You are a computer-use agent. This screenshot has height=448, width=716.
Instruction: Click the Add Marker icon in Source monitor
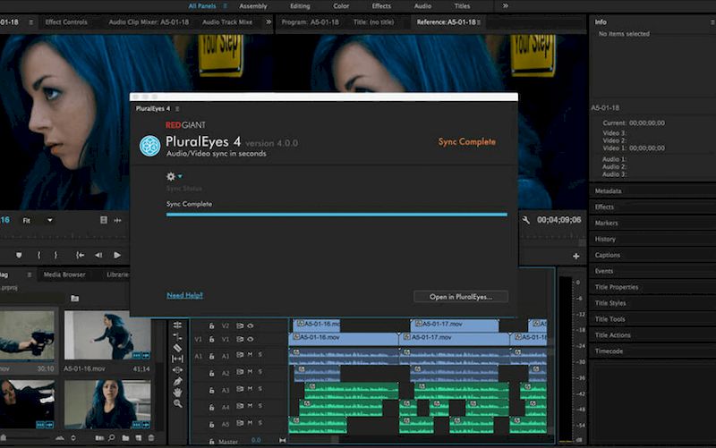(x=19, y=256)
